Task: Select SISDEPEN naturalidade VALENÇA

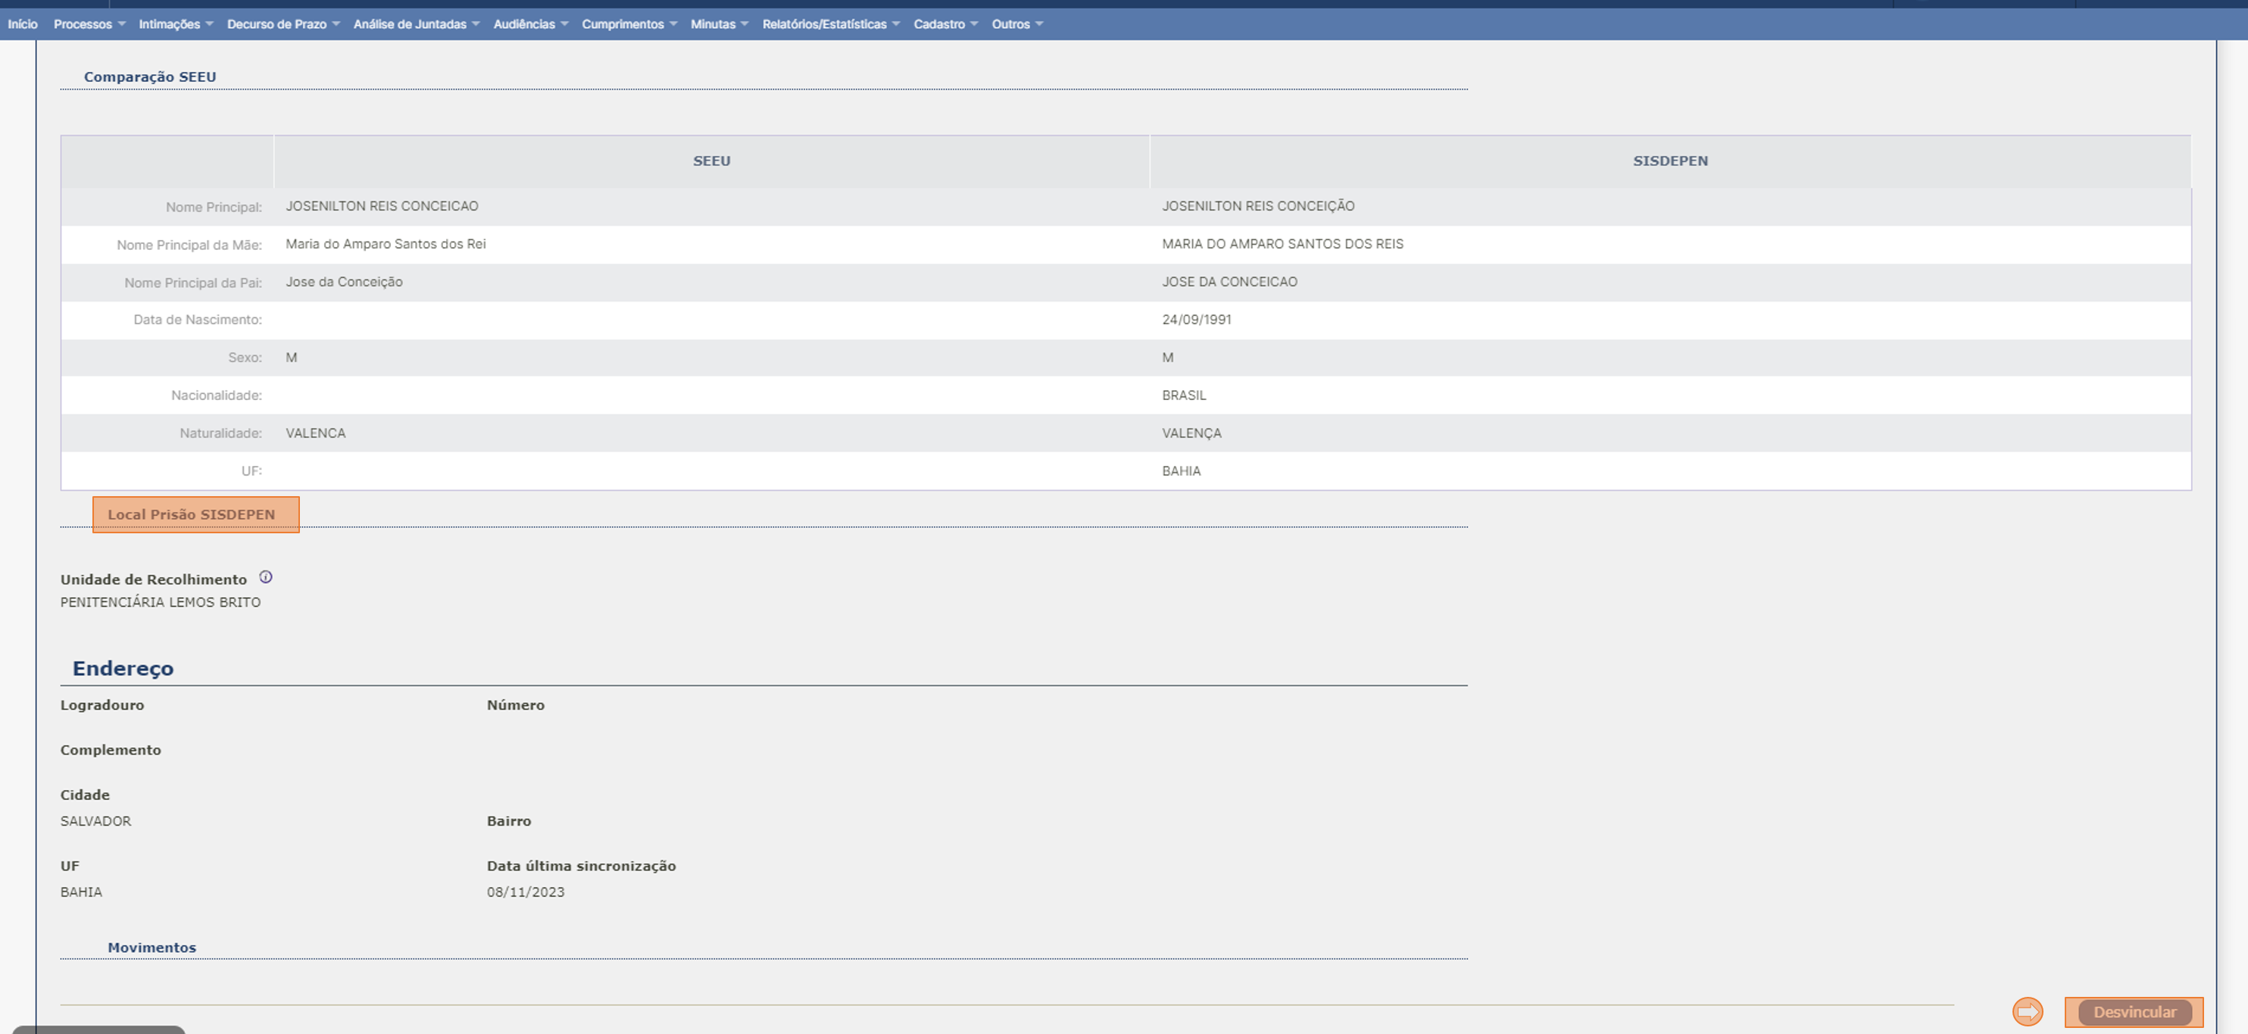Action: pyautogui.click(x=1191, y=433)
